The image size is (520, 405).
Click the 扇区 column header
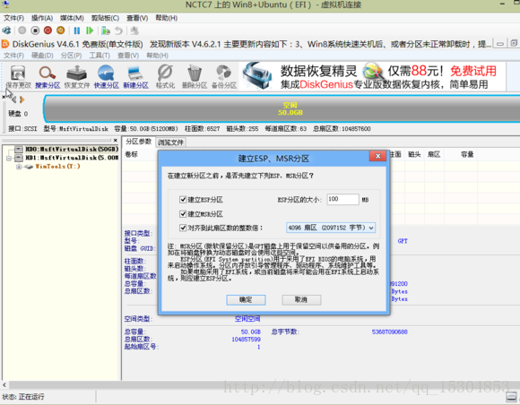pos(434,154)
